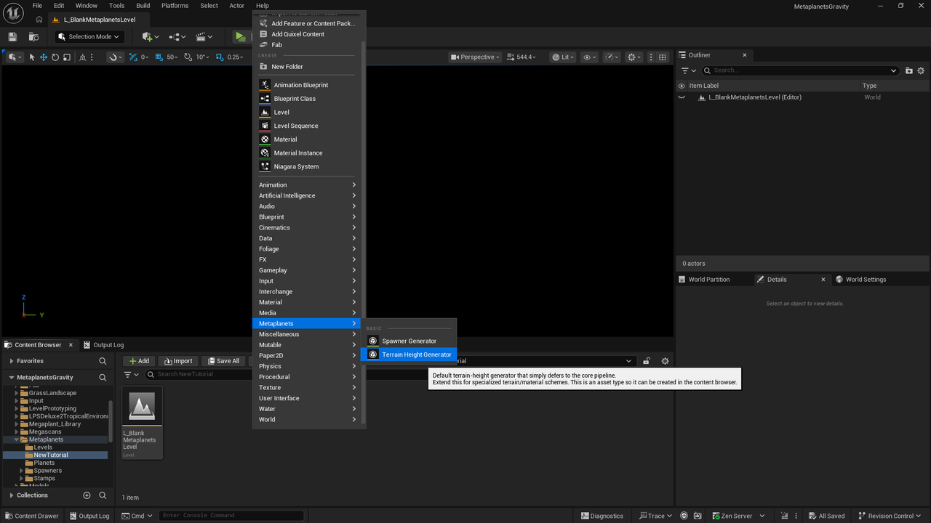Toggle visibility of L_BlankMetaplanetsLevel in Outliner
Image resolution: width=931 pixels, height=523 pixels.
point(682,97)
